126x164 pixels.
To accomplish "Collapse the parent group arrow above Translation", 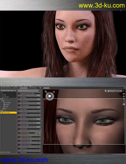I will click(x=2, y=101).
